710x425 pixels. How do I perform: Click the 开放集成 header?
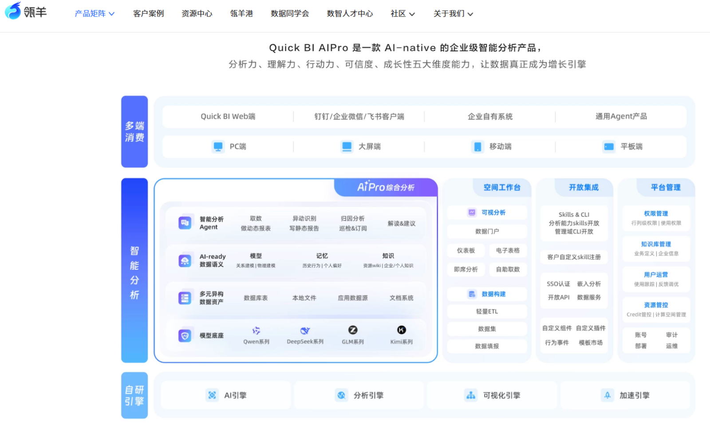click(584, 188)
